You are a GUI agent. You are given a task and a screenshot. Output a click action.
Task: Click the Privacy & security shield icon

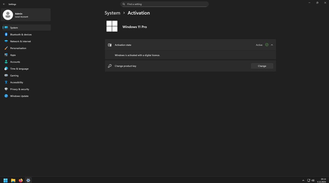[x=6, y=89]
